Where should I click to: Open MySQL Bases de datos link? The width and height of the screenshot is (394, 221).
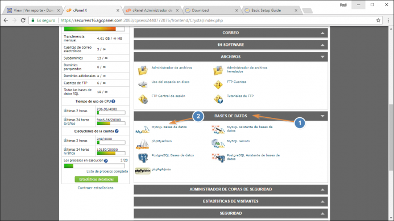tap(169, 127)
